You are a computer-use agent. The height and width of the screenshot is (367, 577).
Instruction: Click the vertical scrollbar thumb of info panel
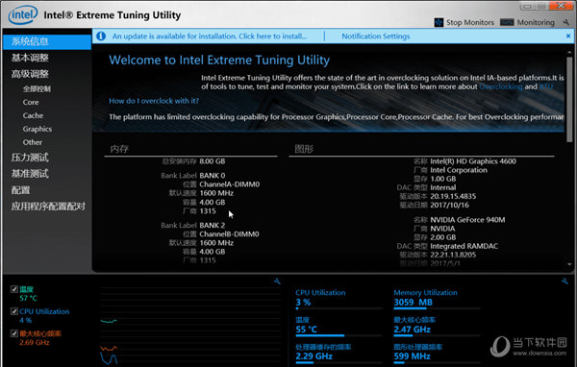569,99
